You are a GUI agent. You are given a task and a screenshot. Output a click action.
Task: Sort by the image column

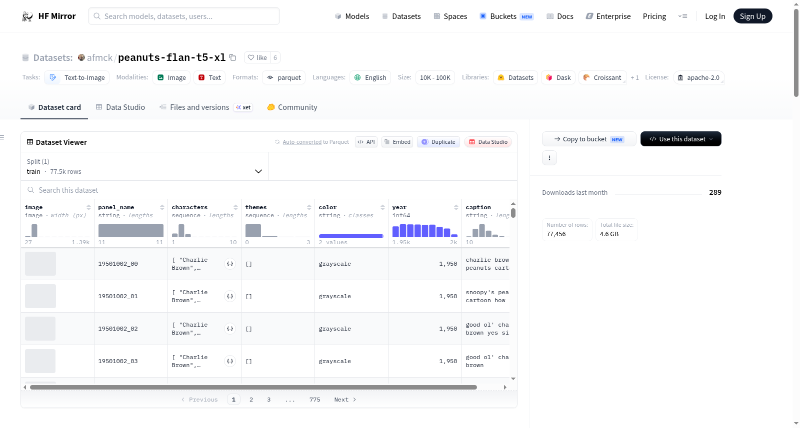pyautogui.click(x=88, y=207)
